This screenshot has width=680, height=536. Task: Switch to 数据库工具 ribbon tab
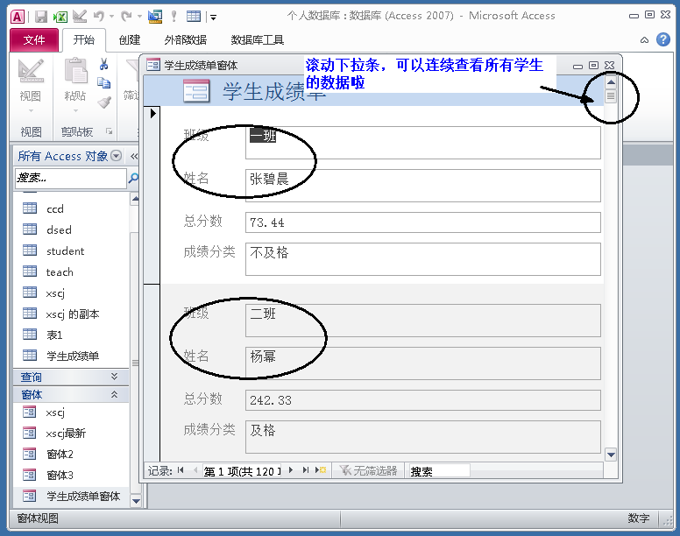(x=257, y=40)
